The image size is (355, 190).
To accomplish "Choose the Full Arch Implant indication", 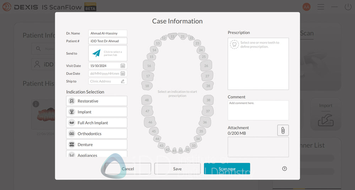I will pyautogui.click(x=97, y=122).
